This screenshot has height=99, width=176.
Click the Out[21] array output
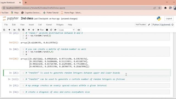point(39,43)
